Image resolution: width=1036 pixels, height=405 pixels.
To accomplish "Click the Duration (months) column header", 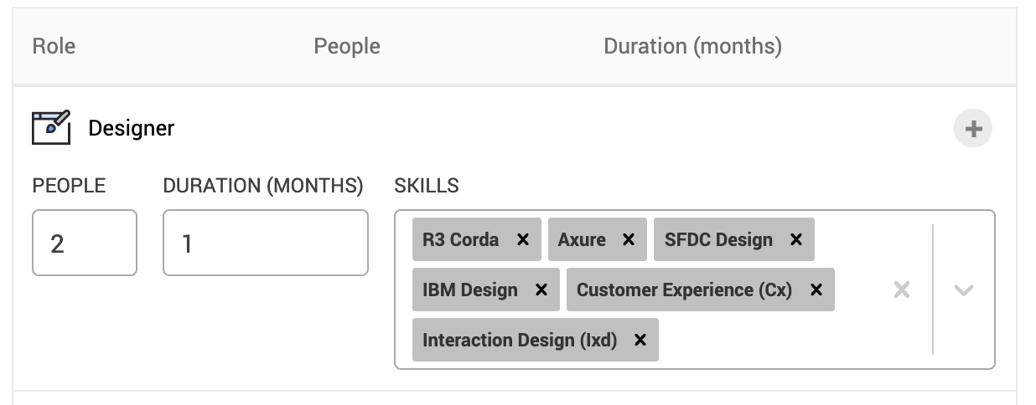I will click(x=692, y=46).
